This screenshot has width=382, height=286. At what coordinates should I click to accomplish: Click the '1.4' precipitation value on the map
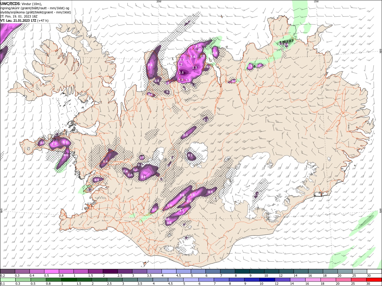tap(193, 57)
